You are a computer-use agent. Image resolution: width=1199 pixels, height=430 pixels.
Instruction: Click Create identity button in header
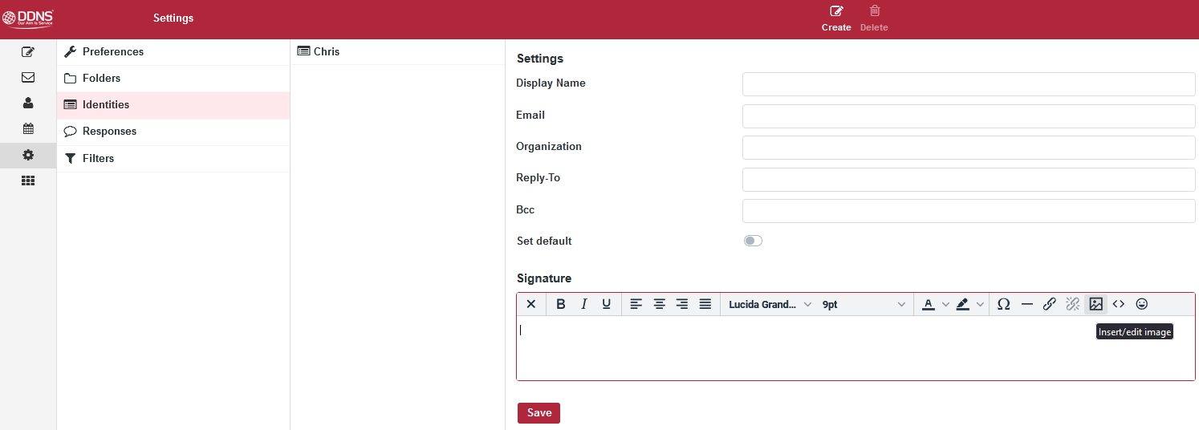click(836, 19)
